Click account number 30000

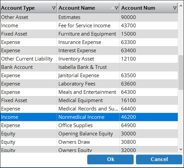coord(128,134)
